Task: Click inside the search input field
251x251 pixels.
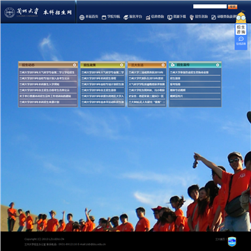Action: point(210,6)
